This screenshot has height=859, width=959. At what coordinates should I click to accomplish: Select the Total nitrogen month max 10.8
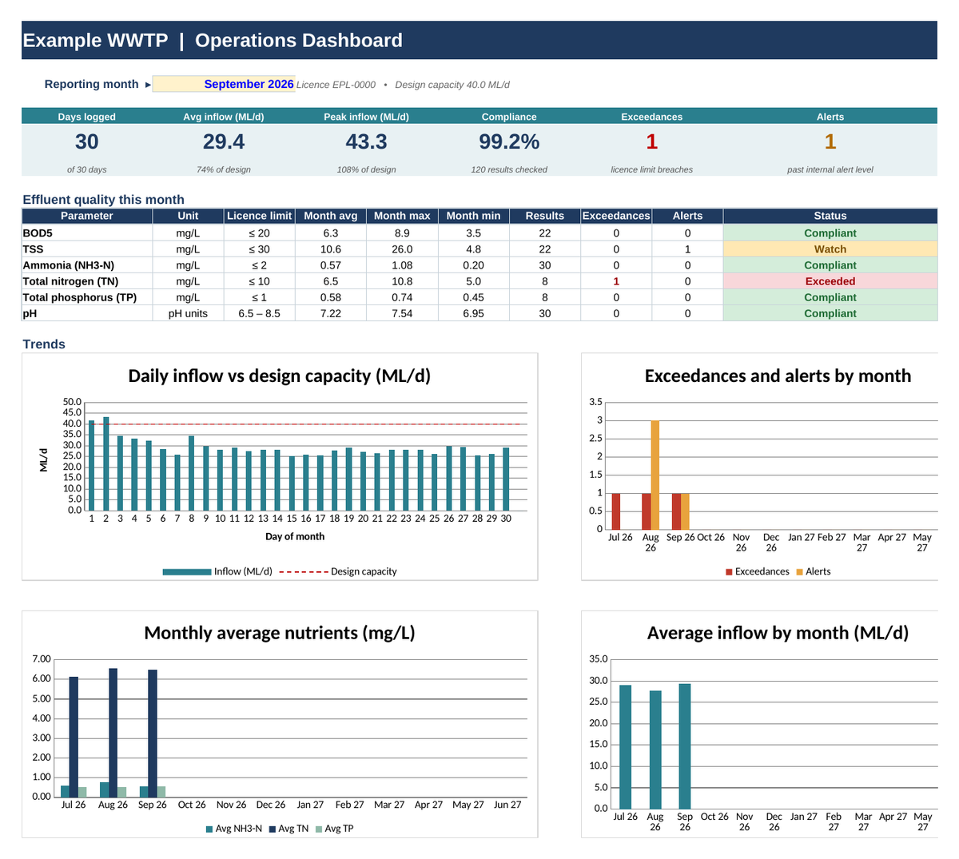[402, 281]
